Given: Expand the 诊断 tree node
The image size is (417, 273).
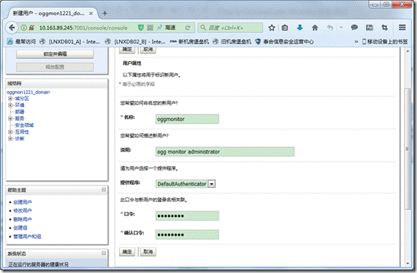Looking at the screenshot, I should click(10, 138).
